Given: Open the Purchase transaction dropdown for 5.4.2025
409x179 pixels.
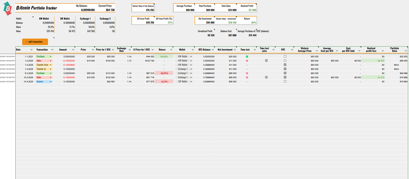Looking at the screenshot, I should click(50, 73).
